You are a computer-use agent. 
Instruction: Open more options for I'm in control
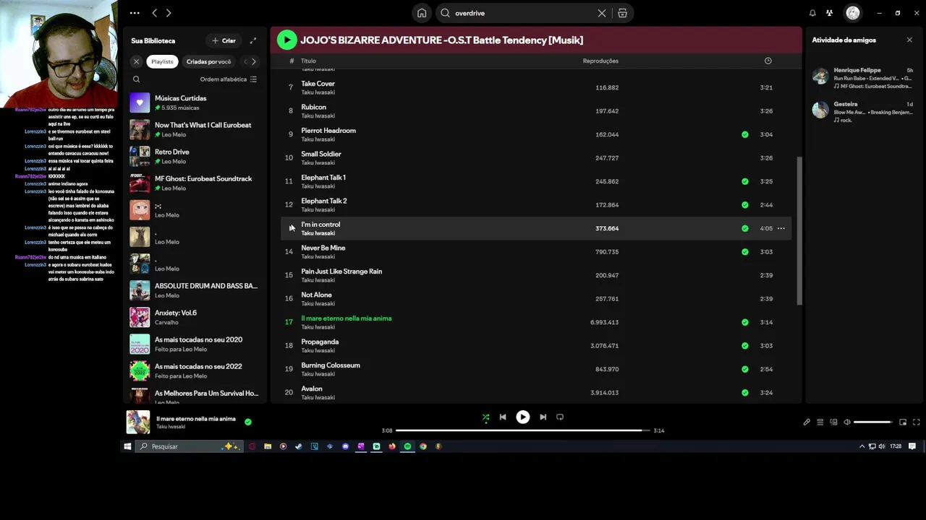(781, 228)
